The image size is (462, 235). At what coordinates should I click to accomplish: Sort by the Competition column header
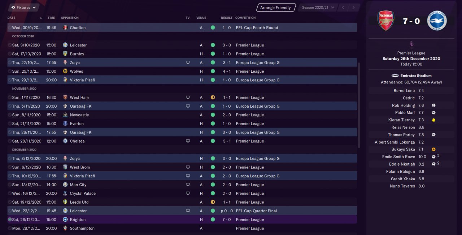click(x=245, y=18)
